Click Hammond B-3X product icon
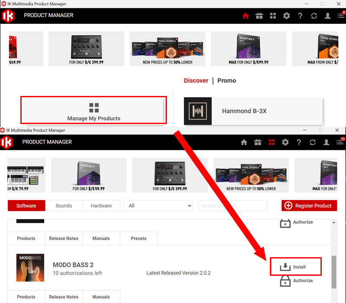The image size is (346, 303). click(198, 111)
